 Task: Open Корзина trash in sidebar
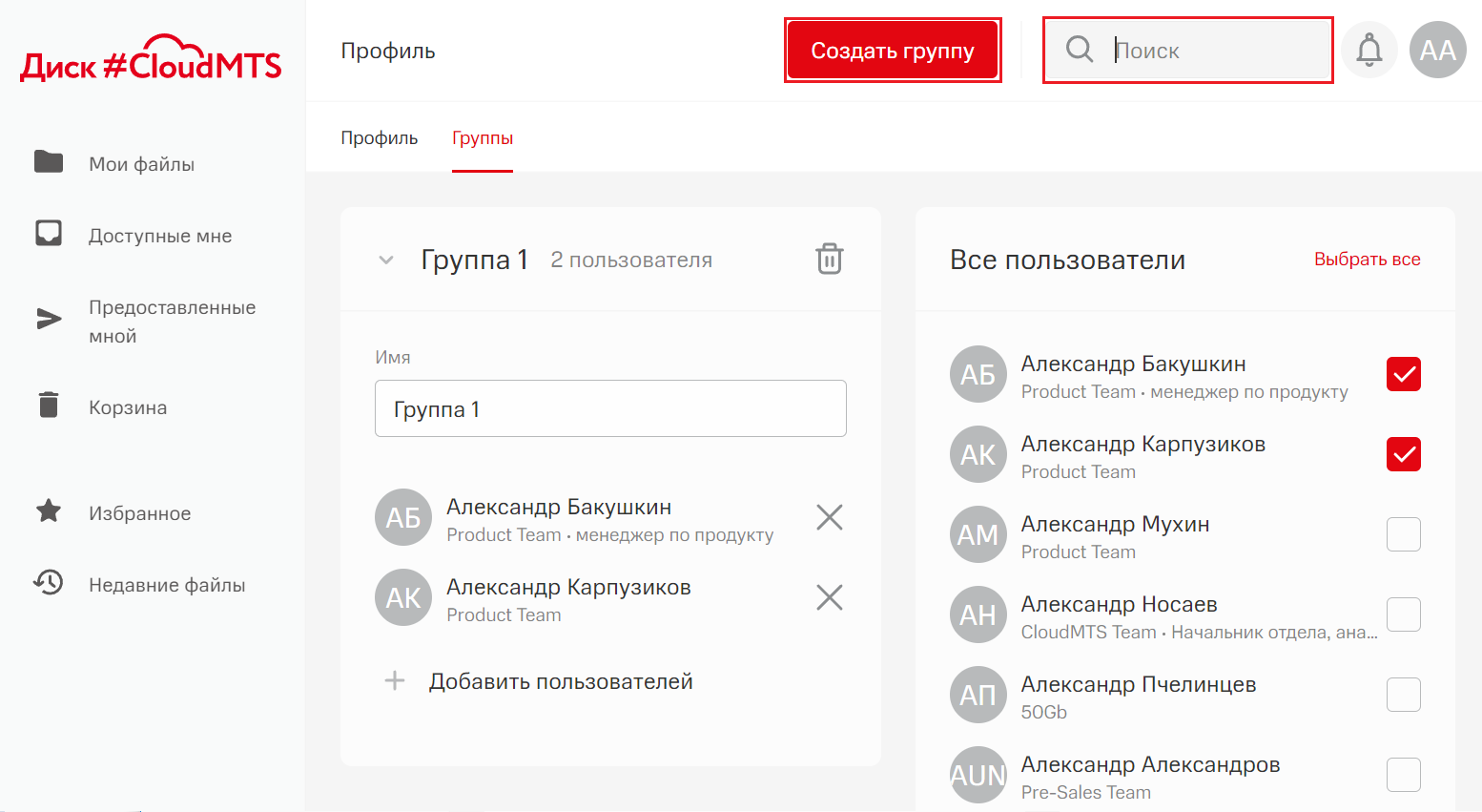127,407
